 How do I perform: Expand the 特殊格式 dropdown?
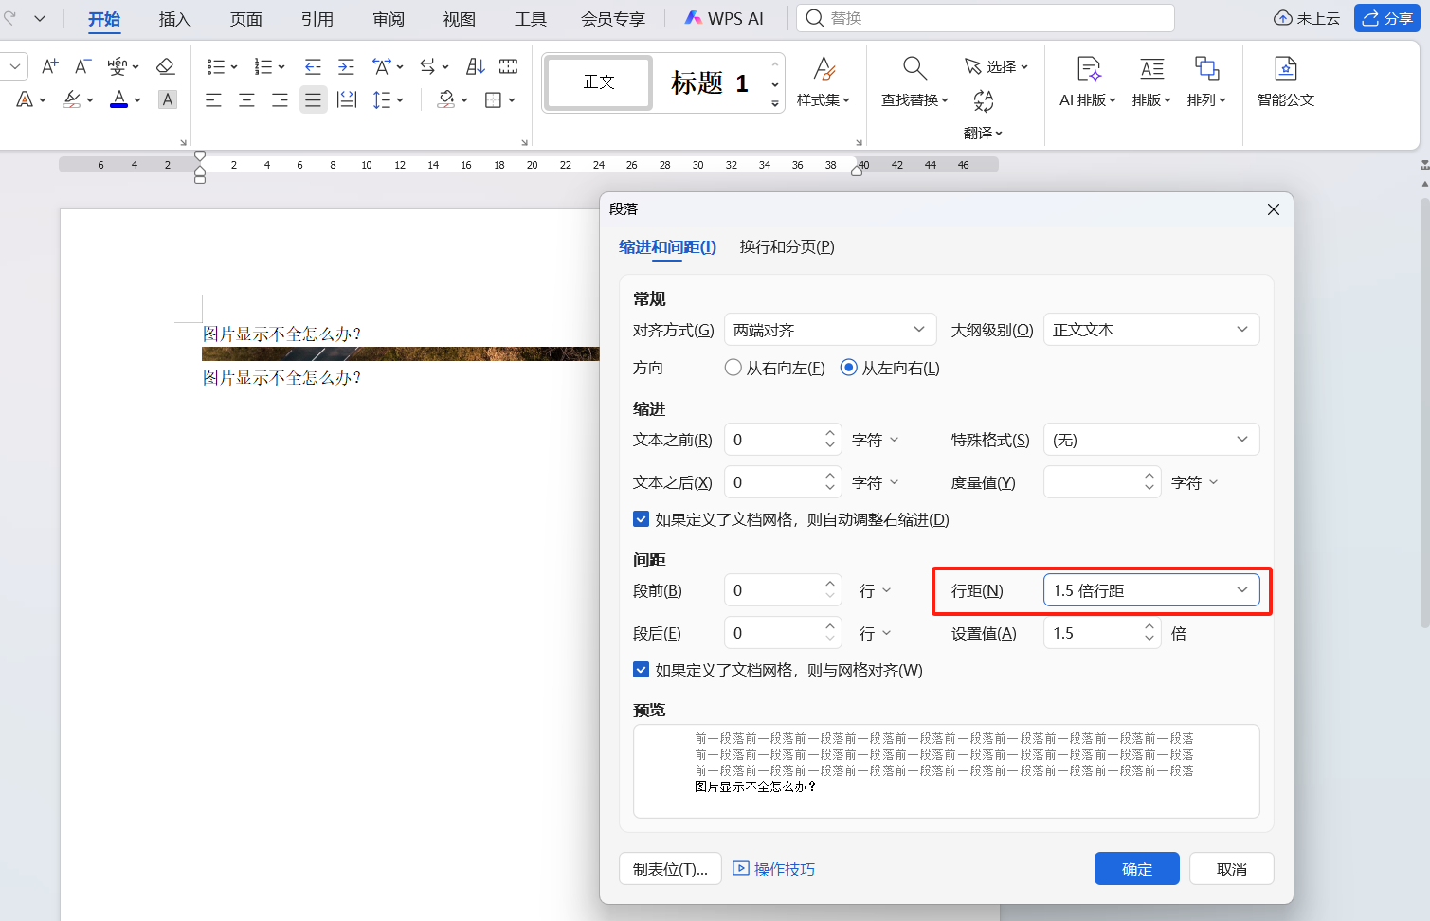tap(1151, 439)
